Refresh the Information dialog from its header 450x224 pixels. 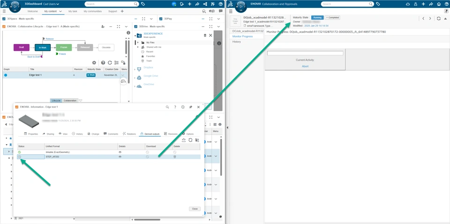(183, 107)
